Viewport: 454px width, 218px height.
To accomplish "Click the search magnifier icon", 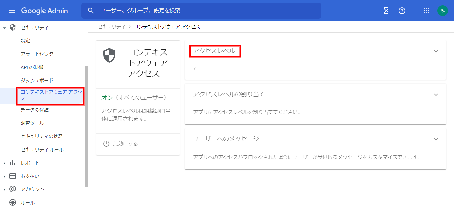I will click(91, 11).
